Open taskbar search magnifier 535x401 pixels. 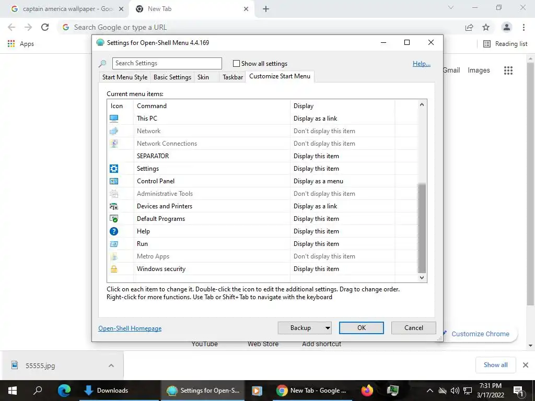[x=38, y=390]
